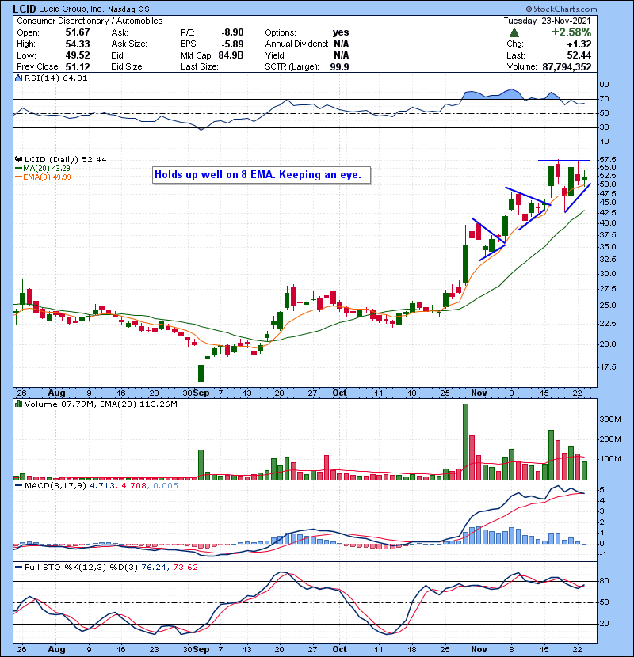Click the total Volume value 87,794,352
This screenshot has height=657, width=634.
(567, 66)
